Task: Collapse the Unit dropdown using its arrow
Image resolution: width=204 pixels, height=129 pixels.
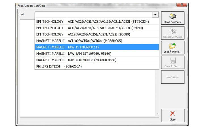Action: coord(155,15)
